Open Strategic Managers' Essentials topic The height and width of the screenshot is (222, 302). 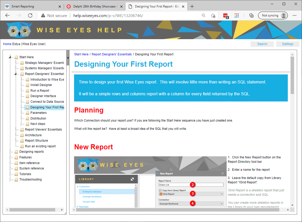(44, 63)
